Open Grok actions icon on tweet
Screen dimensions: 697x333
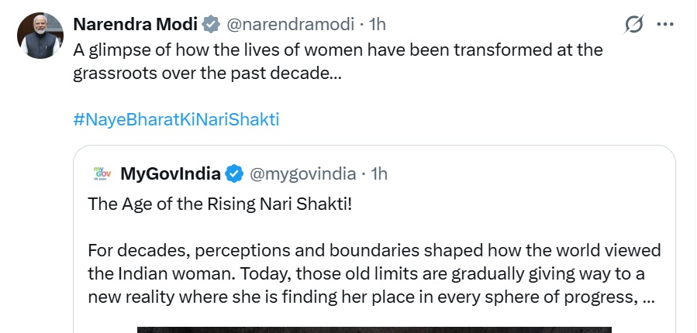tap(633, 25)
